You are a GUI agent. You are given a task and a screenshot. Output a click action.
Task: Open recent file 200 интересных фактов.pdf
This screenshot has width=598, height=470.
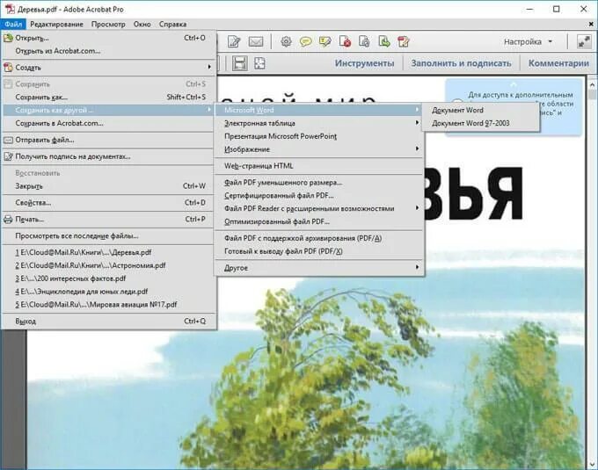(x=109, y=278)
